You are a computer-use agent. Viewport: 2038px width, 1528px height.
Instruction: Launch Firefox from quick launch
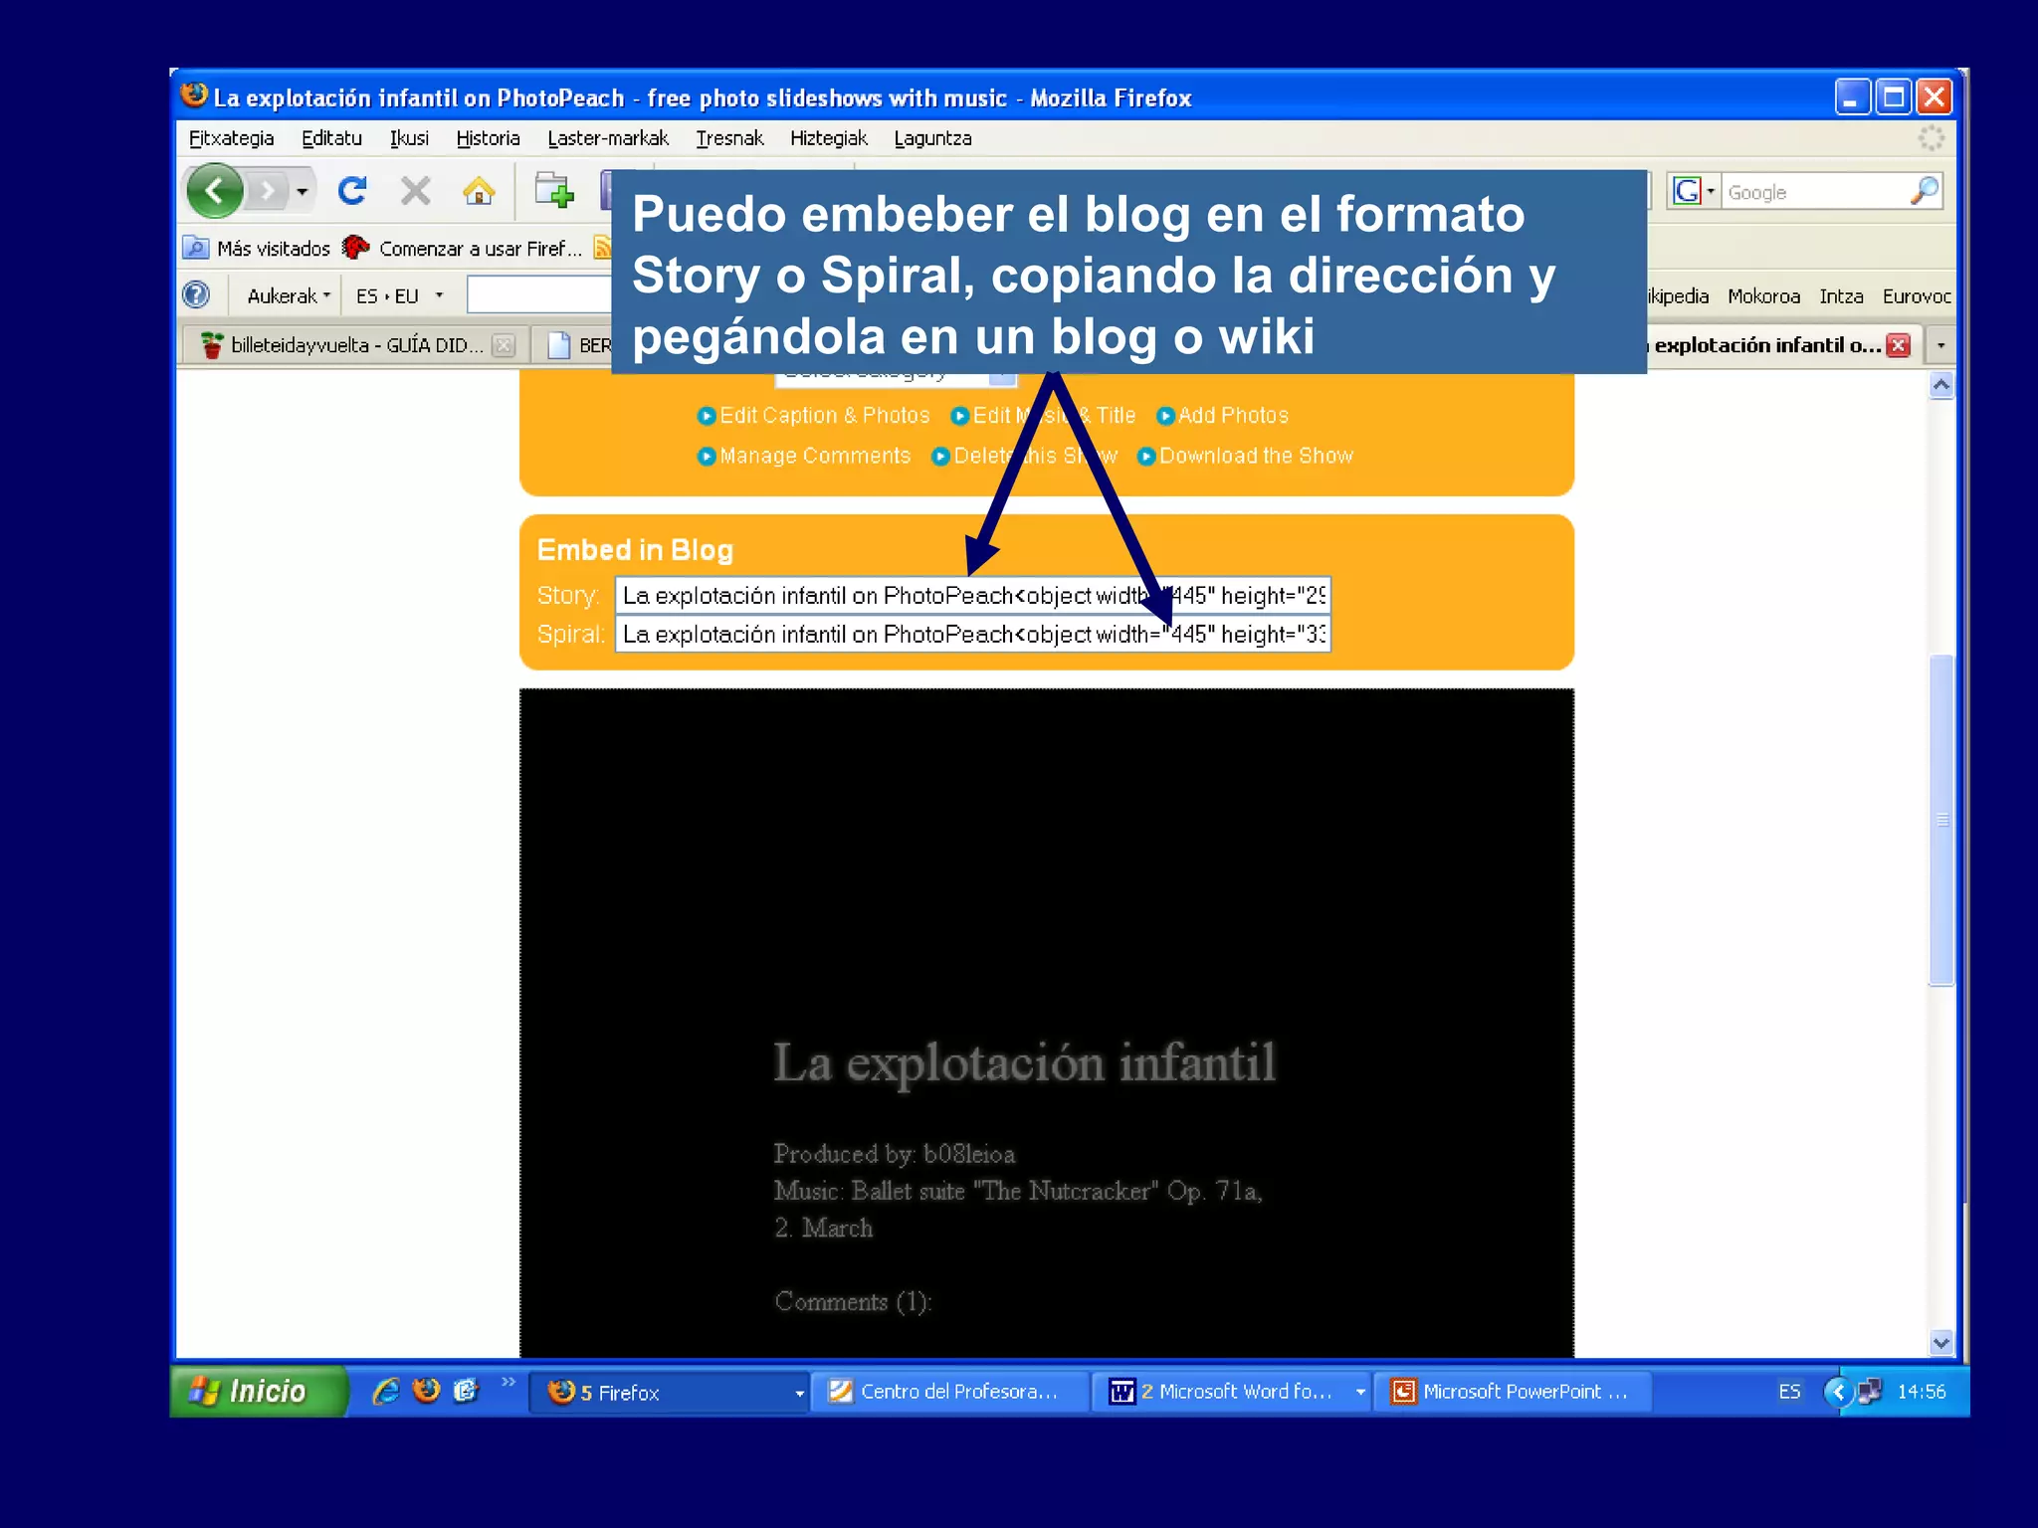pos(427,1391)
